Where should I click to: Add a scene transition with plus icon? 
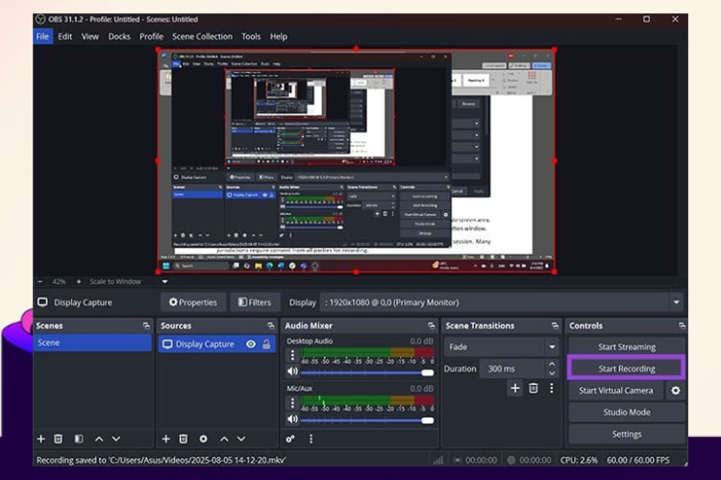point(515,388)
